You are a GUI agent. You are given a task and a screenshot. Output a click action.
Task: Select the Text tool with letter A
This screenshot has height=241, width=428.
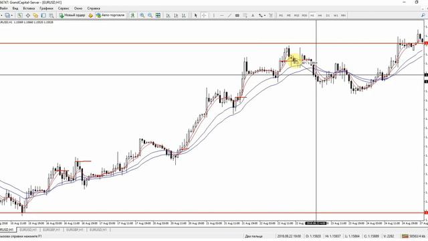click(253, 15)
